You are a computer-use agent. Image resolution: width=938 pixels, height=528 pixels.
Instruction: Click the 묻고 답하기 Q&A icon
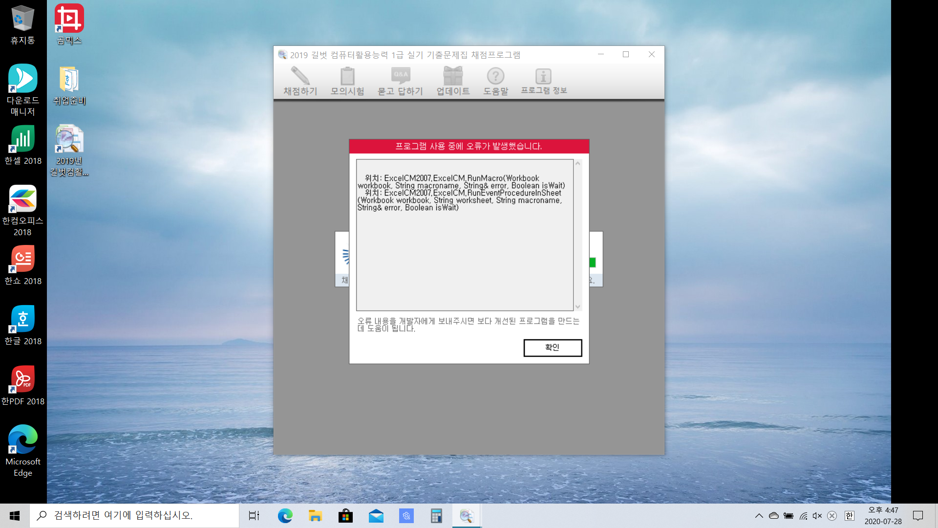coord(400,81)
